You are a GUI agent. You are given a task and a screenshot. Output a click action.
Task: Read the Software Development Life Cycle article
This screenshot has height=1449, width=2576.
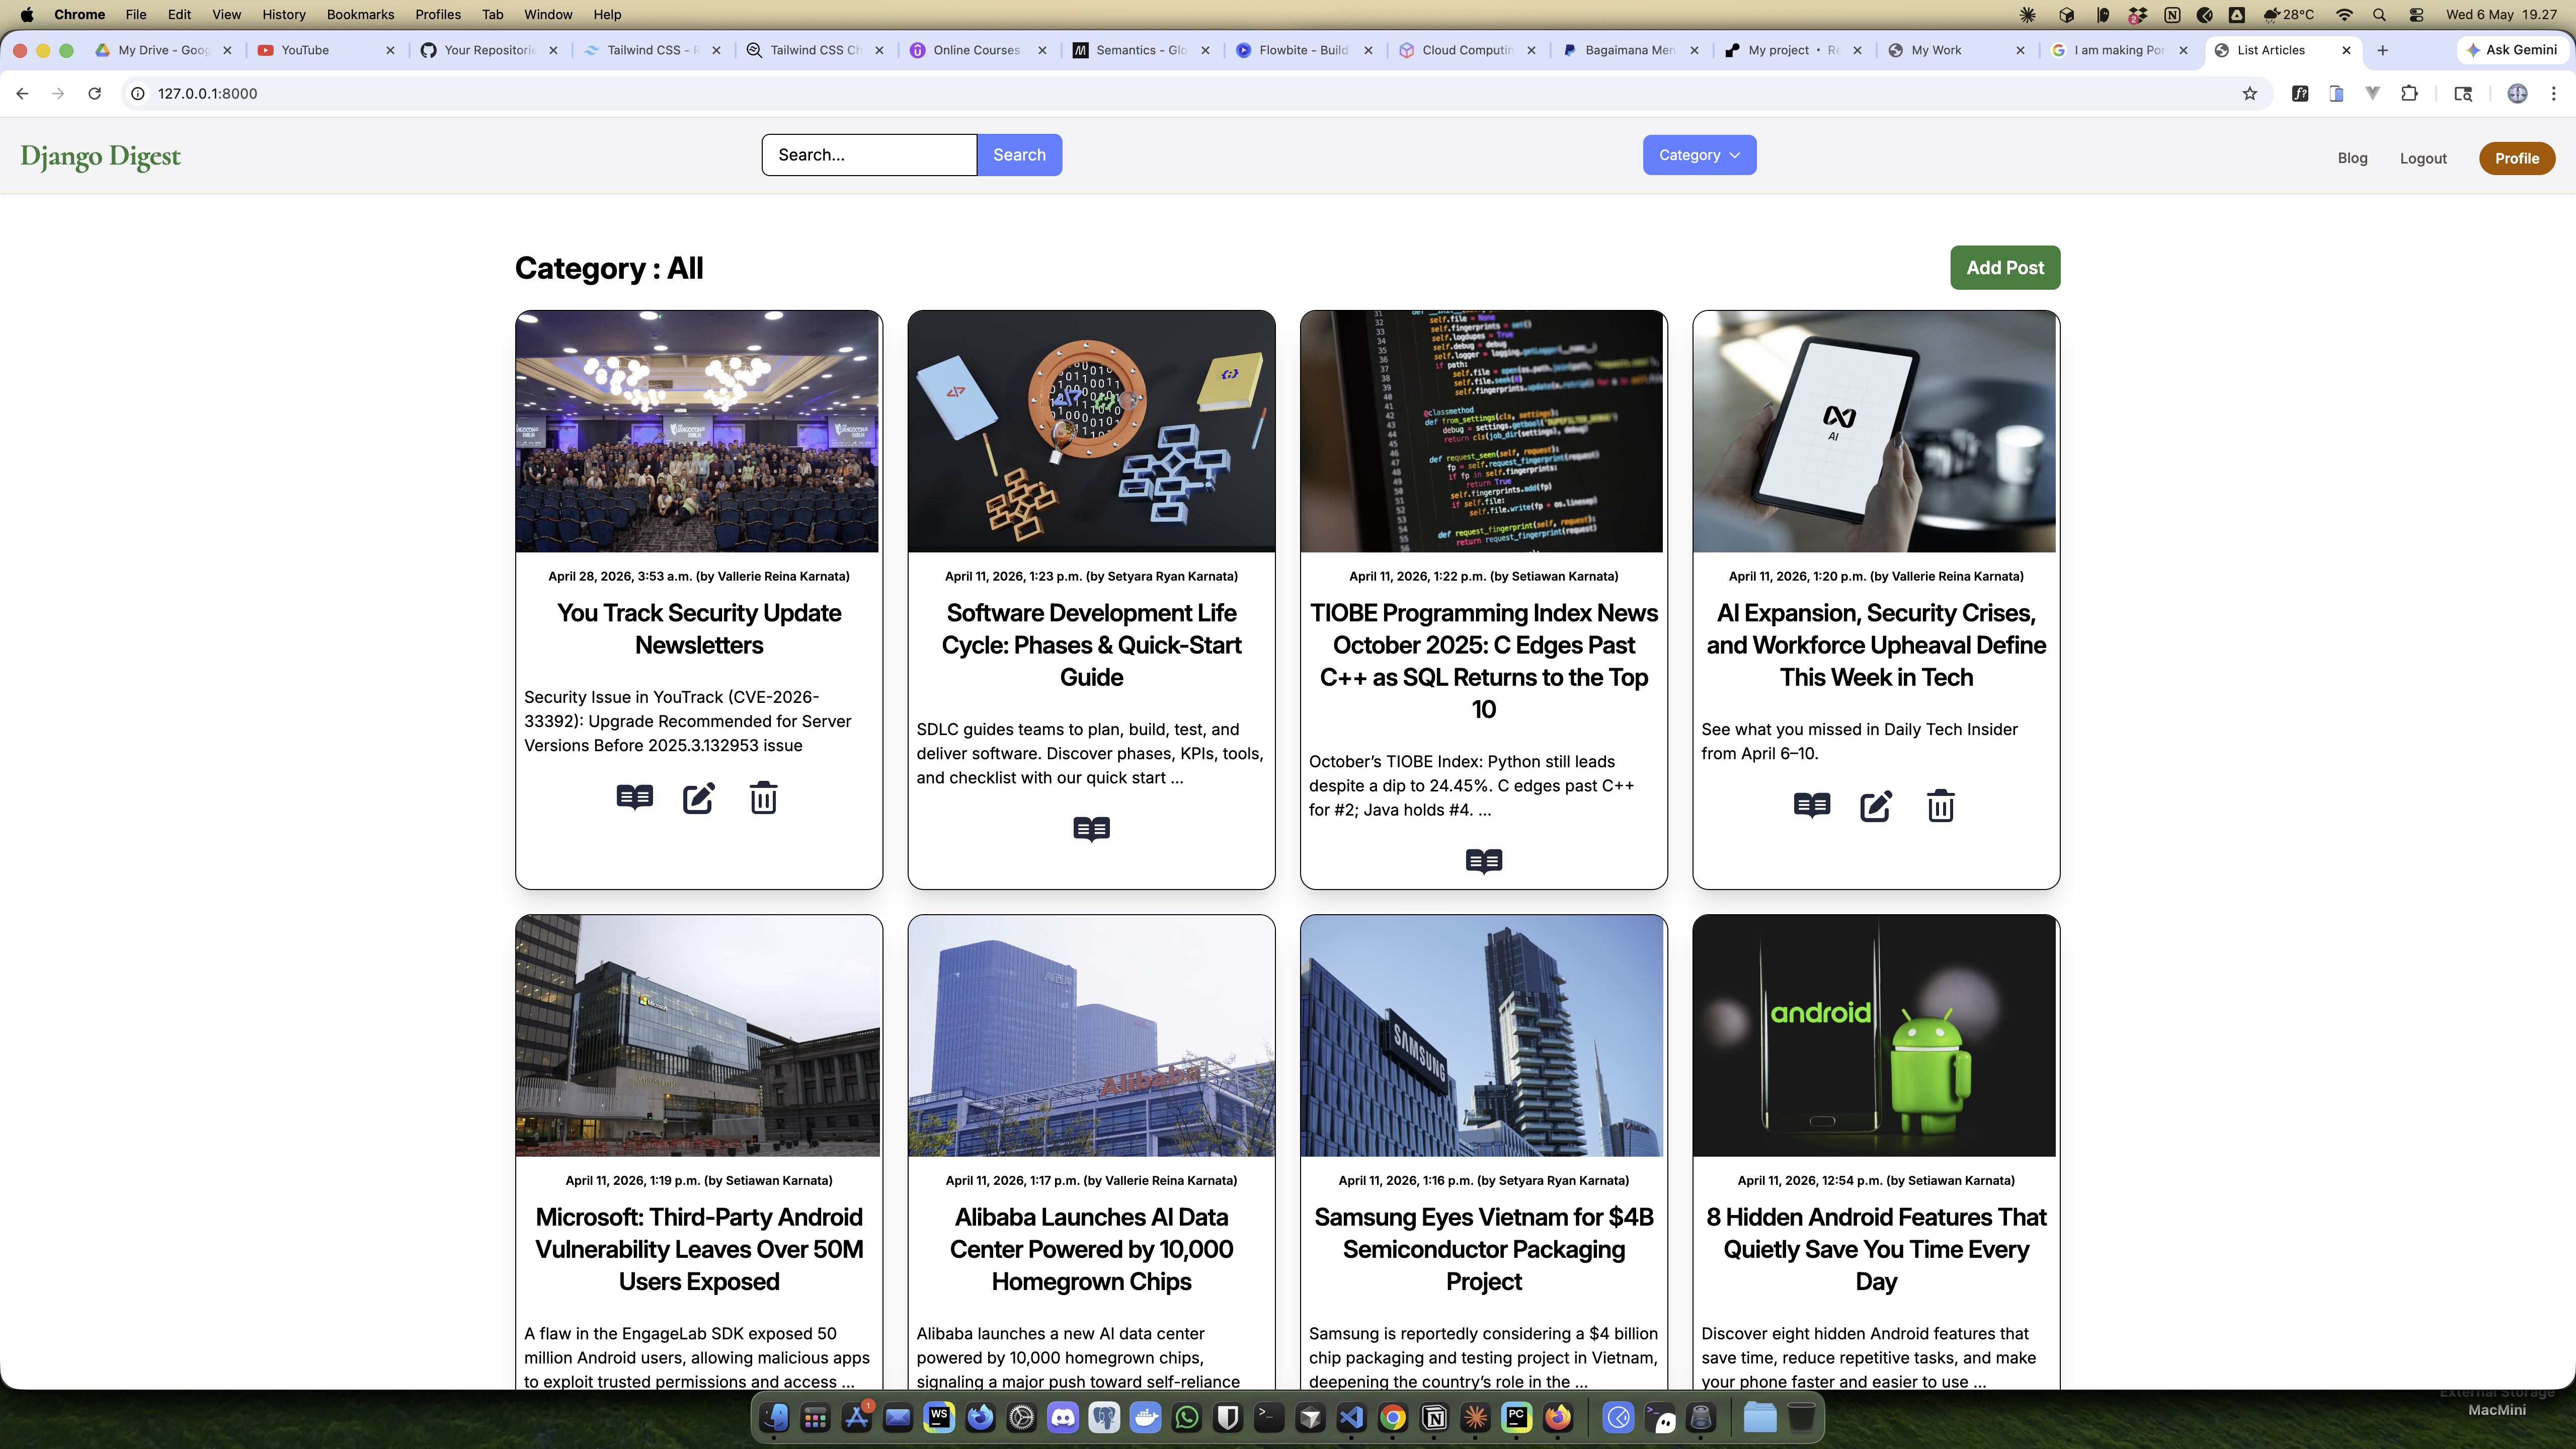click(x=1091, y=829)
